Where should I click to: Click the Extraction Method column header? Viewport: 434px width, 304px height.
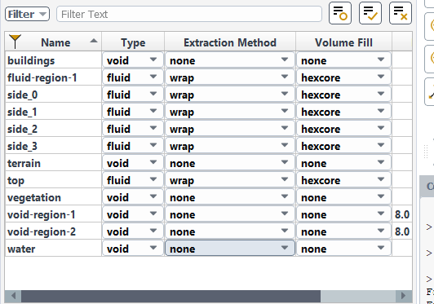click(230, 42)
